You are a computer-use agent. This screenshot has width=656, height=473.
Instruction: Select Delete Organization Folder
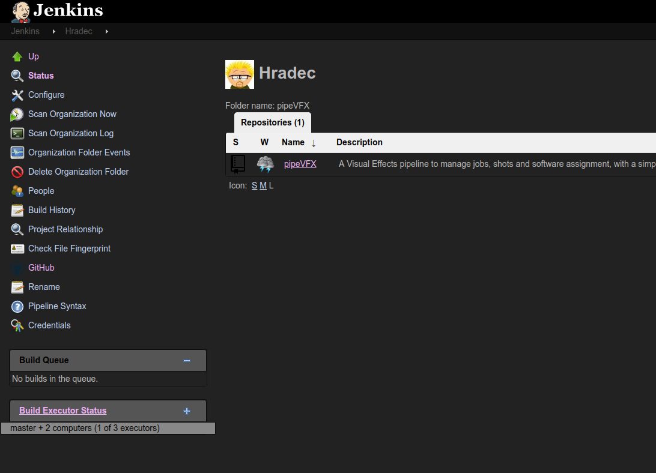click(78, 172)
